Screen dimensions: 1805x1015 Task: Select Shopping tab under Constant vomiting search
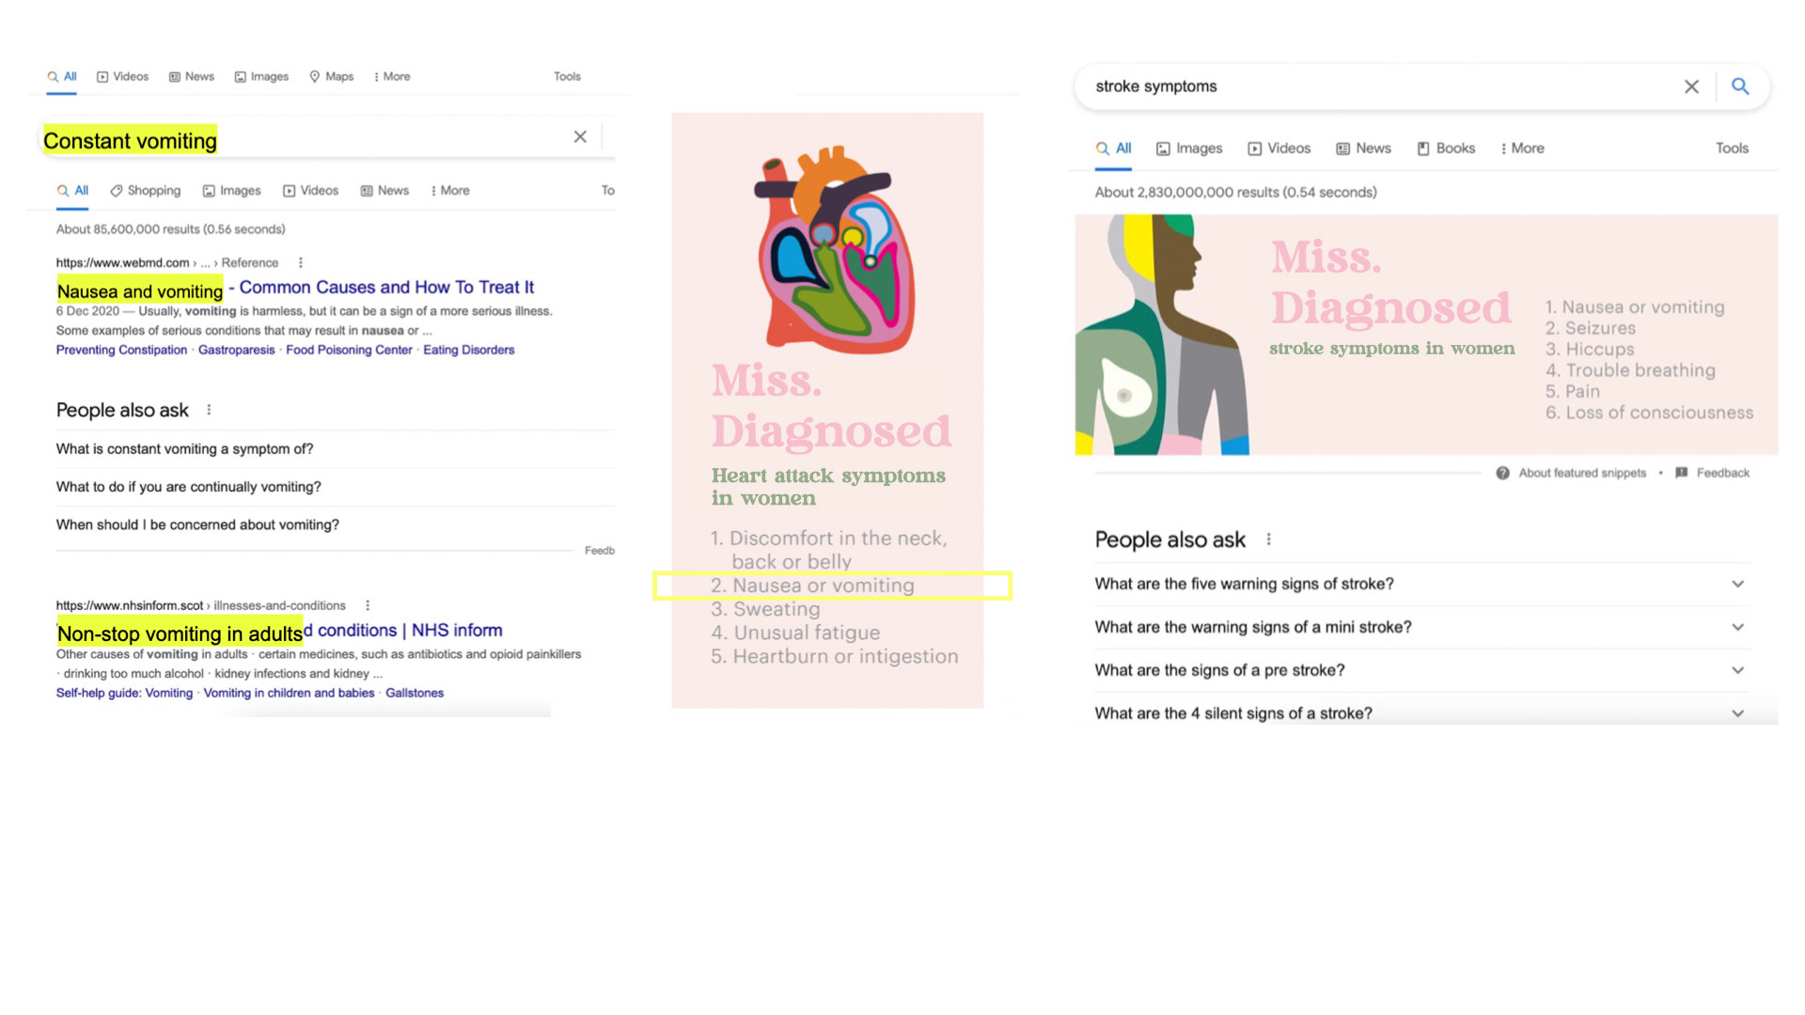(x=145, y=191)
